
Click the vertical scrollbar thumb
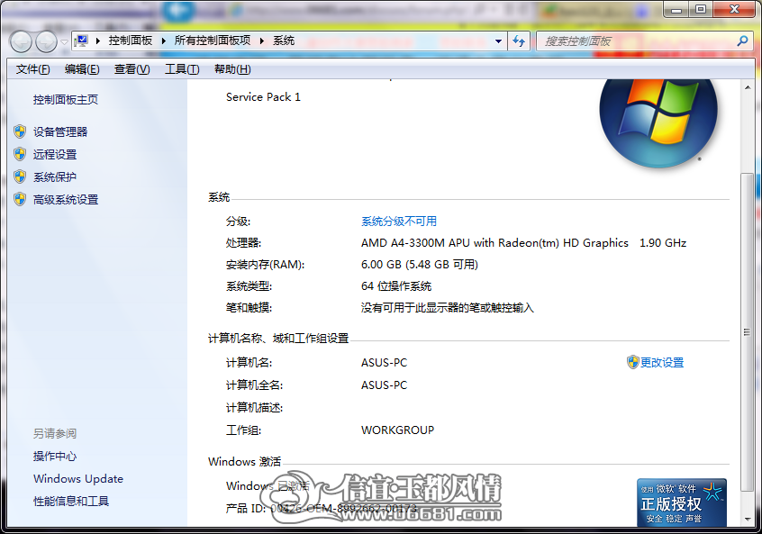coord(748,332)
